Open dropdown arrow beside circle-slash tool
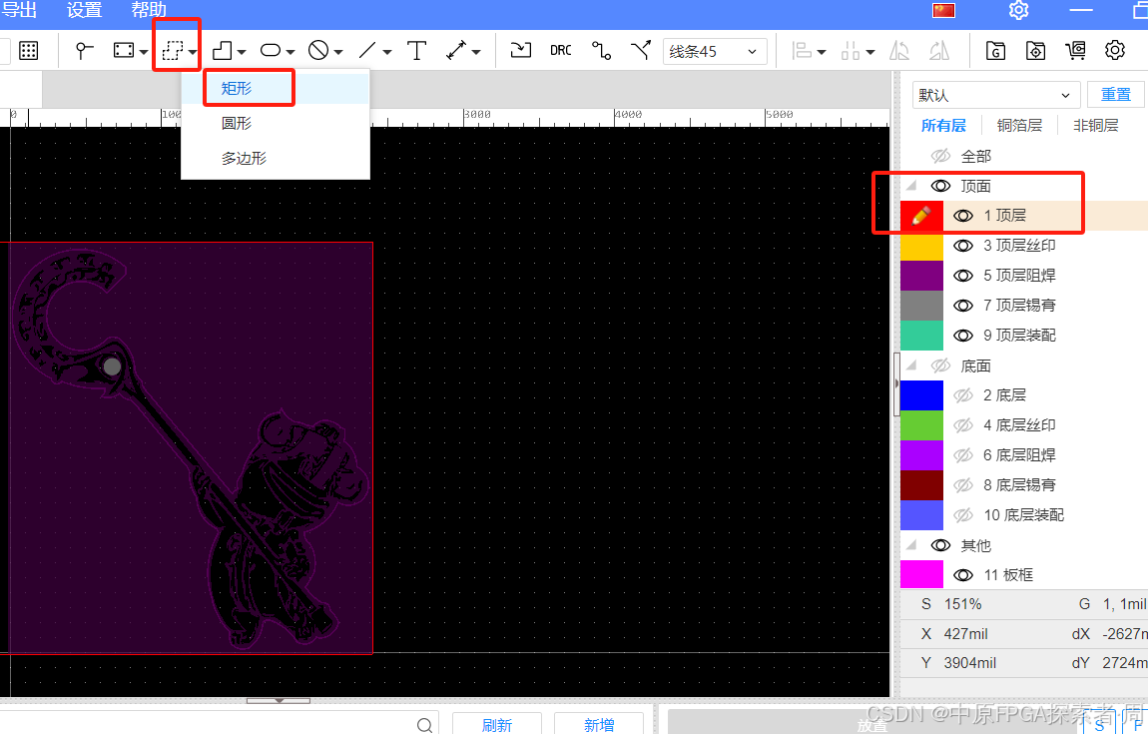 click(338, 52)
